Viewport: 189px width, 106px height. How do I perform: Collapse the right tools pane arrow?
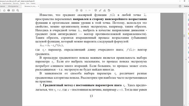[x=186, y=59]
